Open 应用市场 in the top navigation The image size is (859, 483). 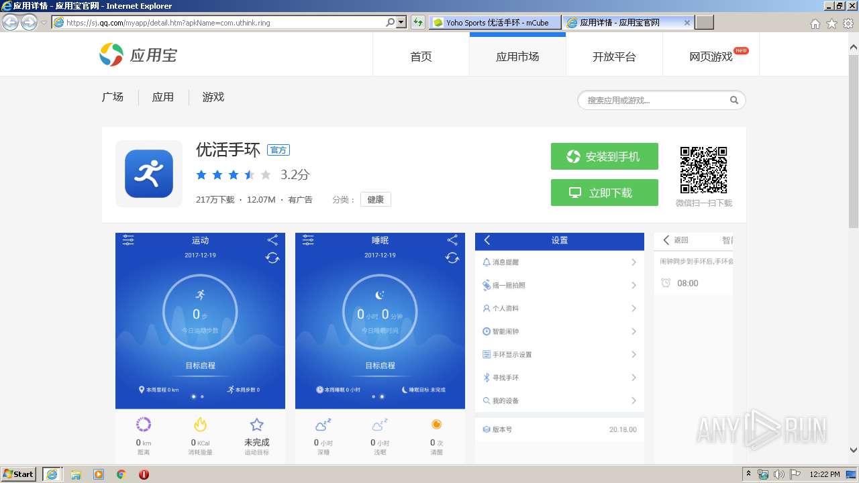[517, 56]
